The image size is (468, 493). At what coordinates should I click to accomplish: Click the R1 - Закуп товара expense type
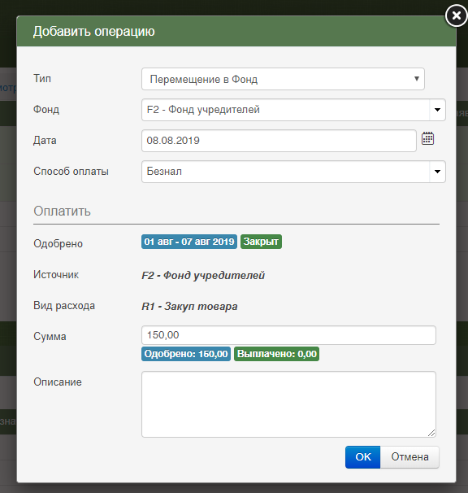pyautogui.click(x=189, y=306)
